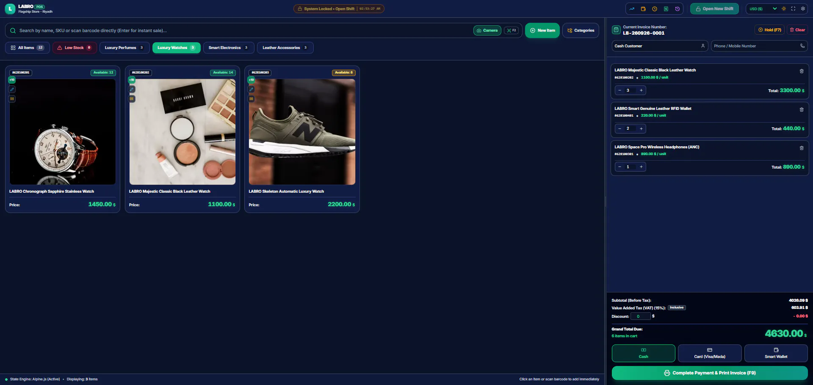The image size is (813, 385).
Task: Click State Engine: Alpine.js status text
Action: (x=35, y=379)
